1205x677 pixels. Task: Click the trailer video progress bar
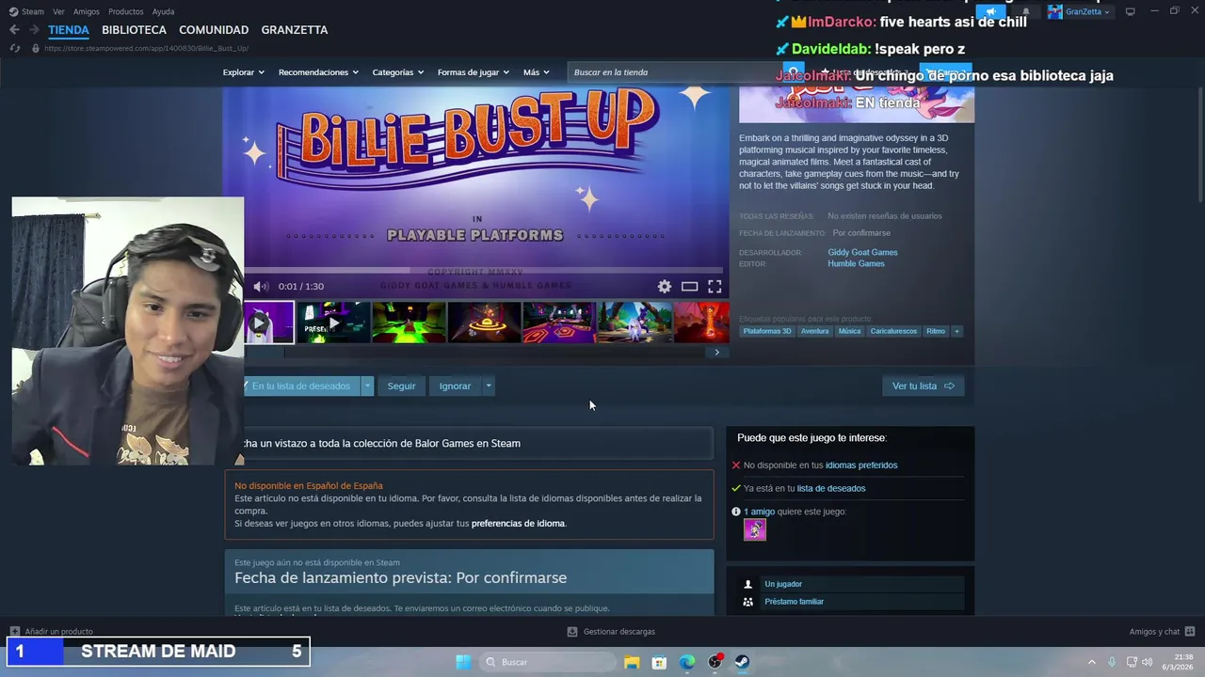click(486, 271)
